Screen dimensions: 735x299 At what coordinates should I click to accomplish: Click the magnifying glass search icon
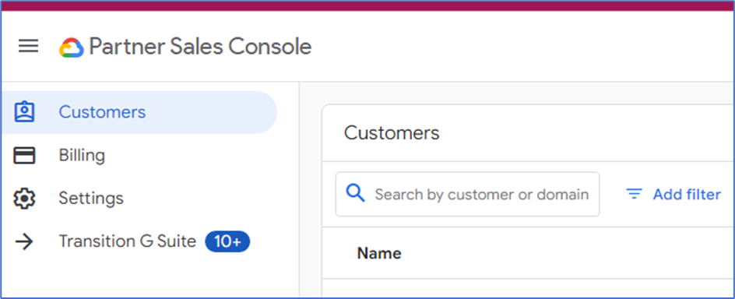point(355,193)
